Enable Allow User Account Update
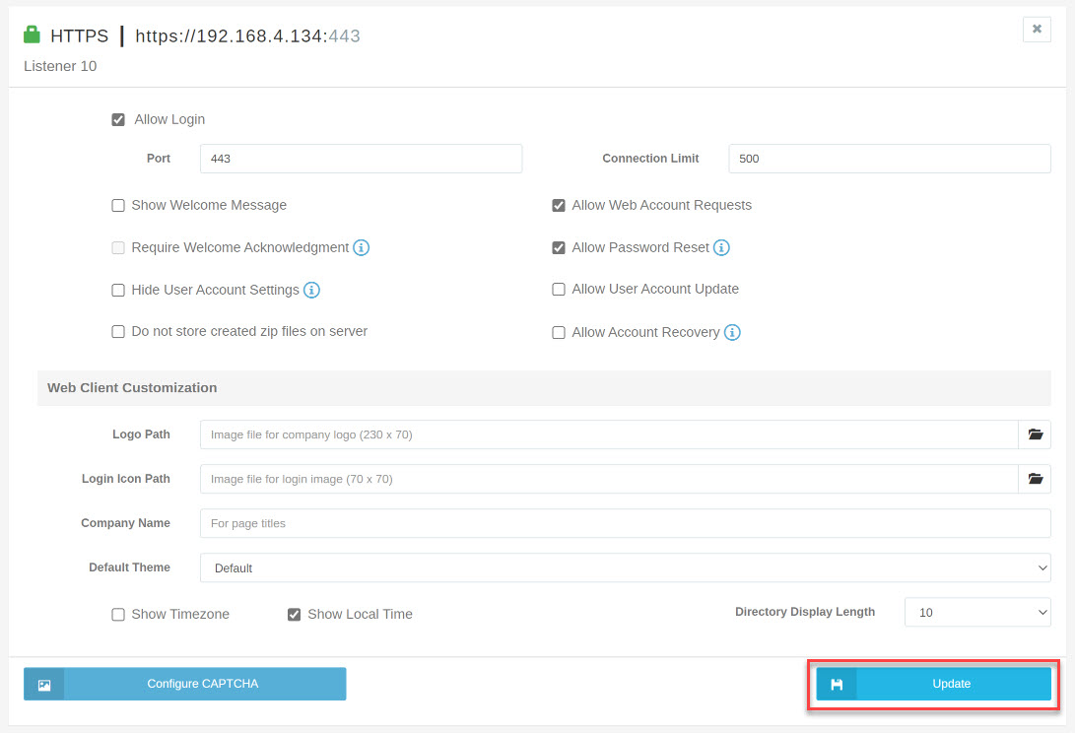This screenshot has width=1075, height=733. pyautogui.click(x=559, y=290)
